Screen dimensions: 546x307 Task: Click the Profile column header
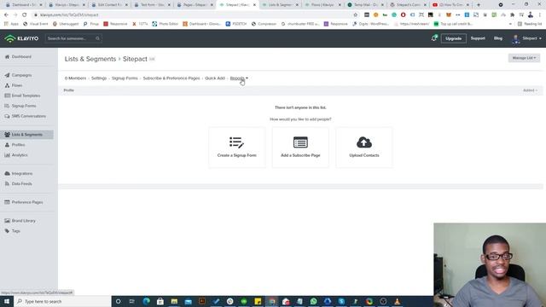coord(68,90)
